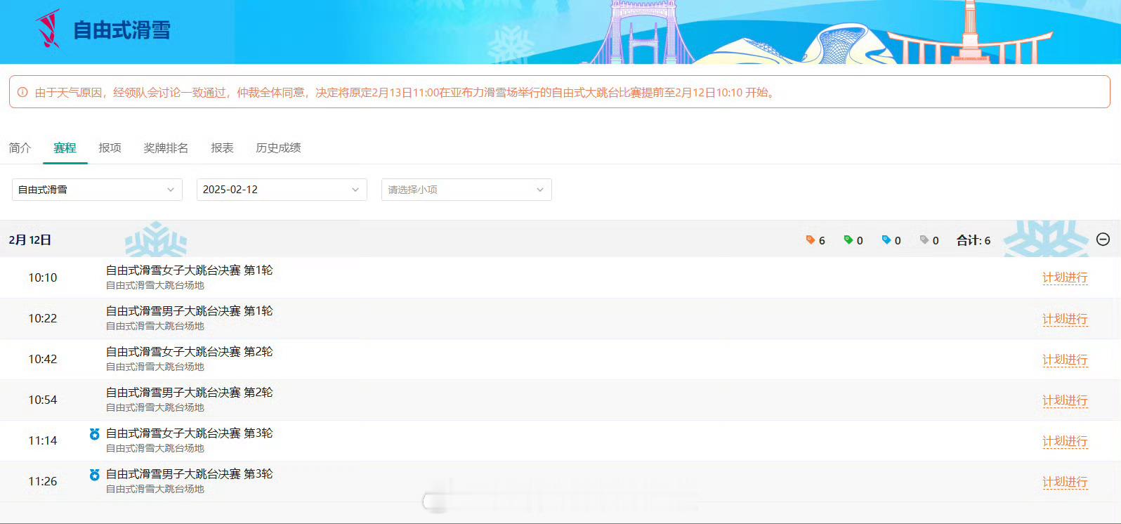Click 计划进行 status for the 10:10 event
Viewport: 1121px width, 524px height.
point(1065,277)
